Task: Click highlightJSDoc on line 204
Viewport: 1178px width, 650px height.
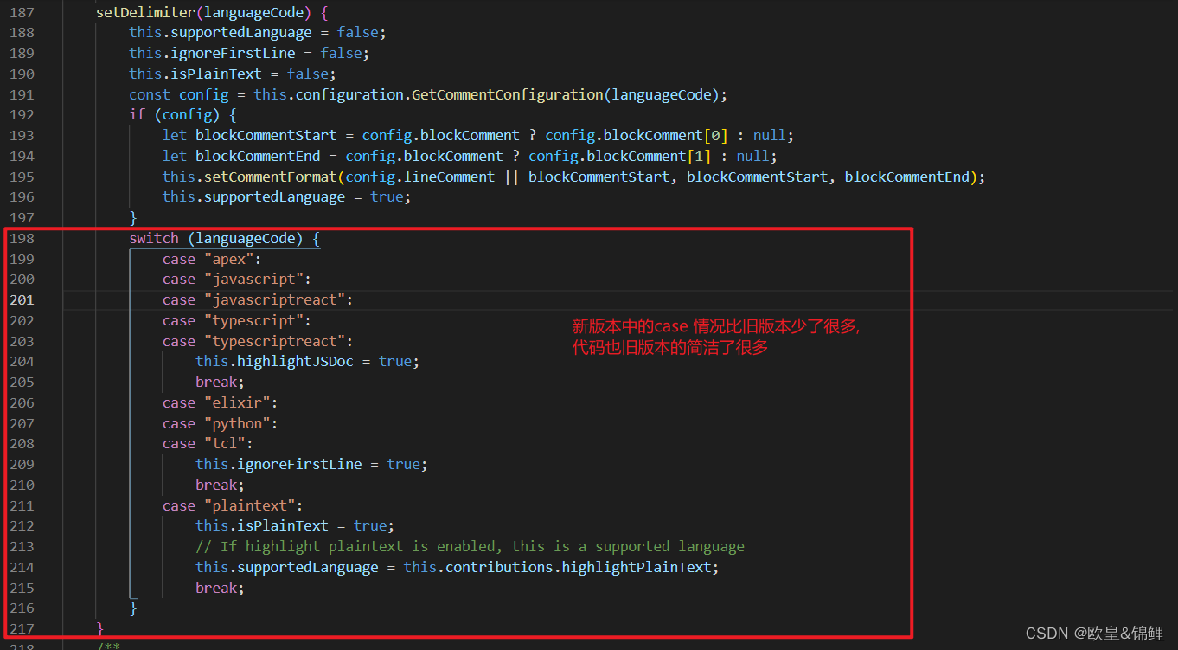Action: (295, 362)
